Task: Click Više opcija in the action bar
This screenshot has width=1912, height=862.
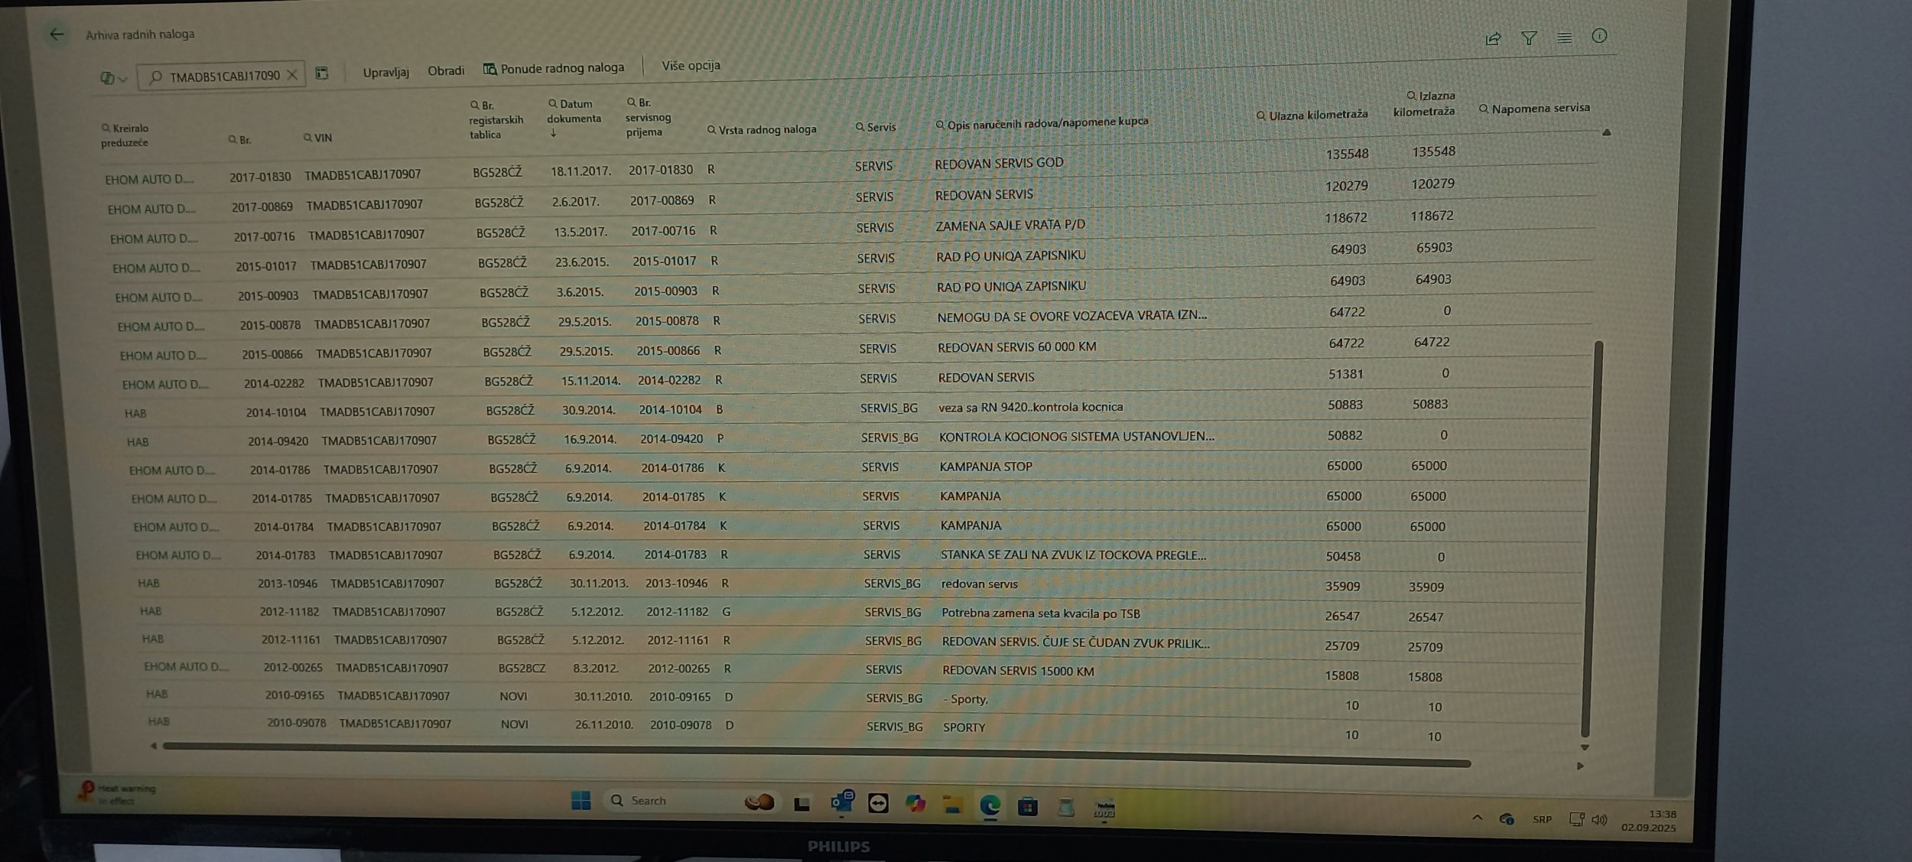Action: (690, 66)
